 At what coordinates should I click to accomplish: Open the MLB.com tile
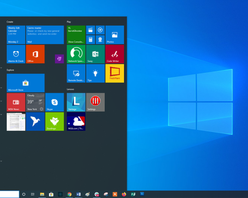76,121
